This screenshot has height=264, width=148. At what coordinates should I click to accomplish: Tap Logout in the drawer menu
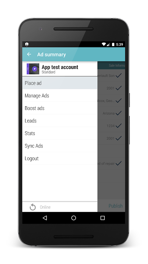click(x=60, y=158)
